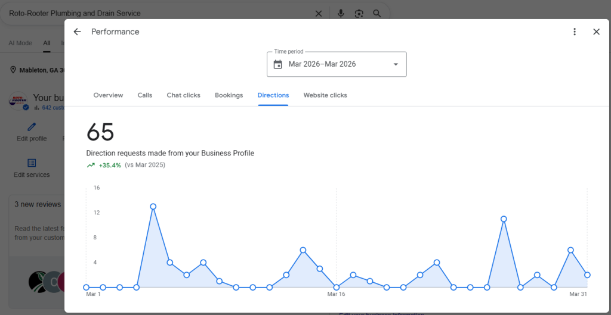This screenshot has height=315, width=611.
Task: Click the Mableton, GA location pin icon
Action: point(13,70)
